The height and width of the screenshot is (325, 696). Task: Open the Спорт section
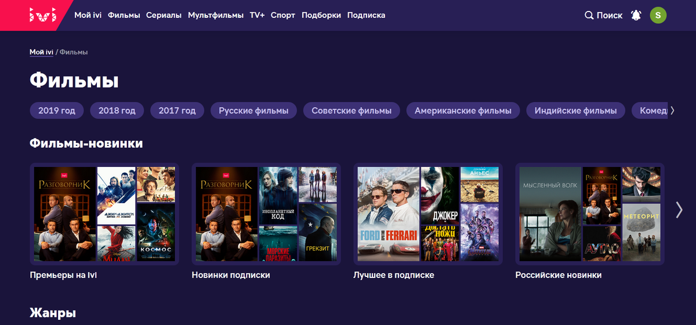(283, 15)
